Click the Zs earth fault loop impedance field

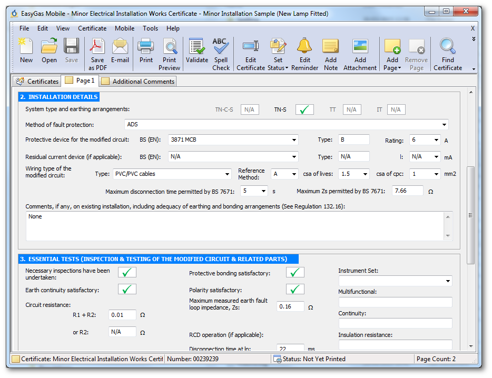tap(290, 306)
